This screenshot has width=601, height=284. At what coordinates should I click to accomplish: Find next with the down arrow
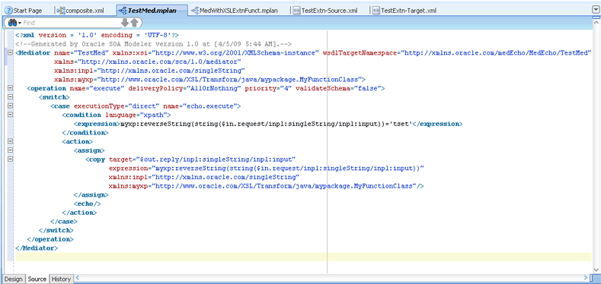[x=125, y=23]
